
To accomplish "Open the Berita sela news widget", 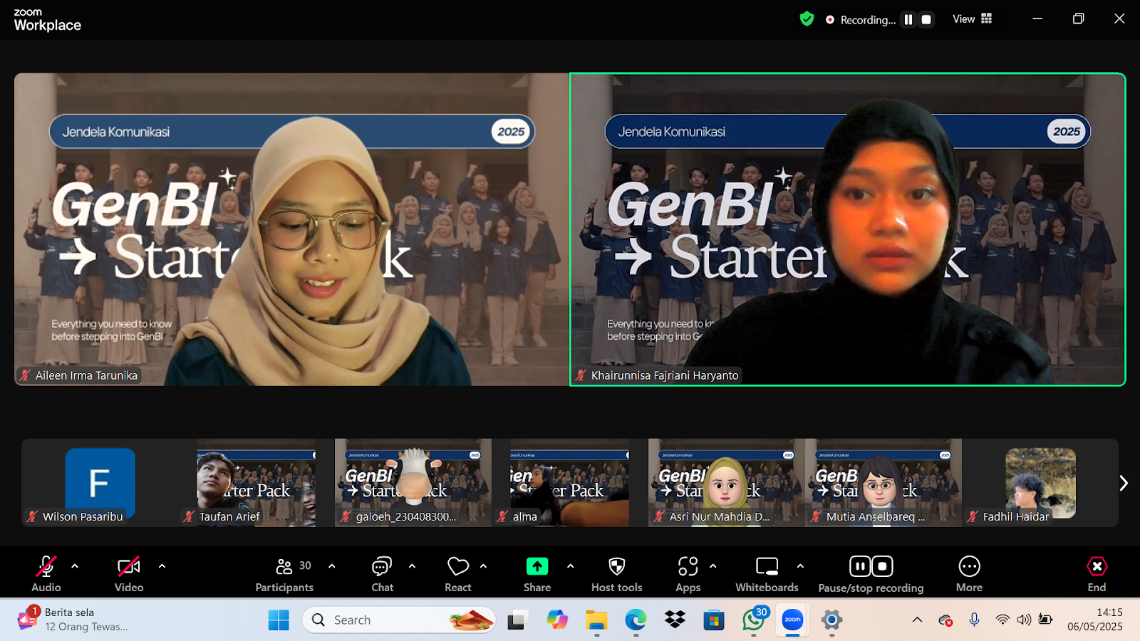I will coord(73,620).
